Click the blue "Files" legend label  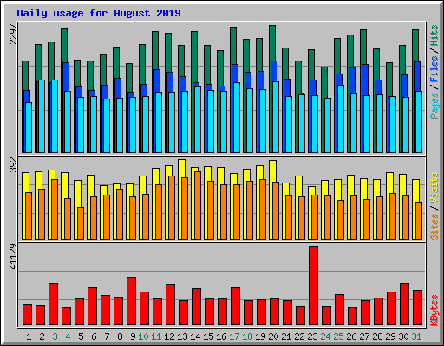(434, 69)
